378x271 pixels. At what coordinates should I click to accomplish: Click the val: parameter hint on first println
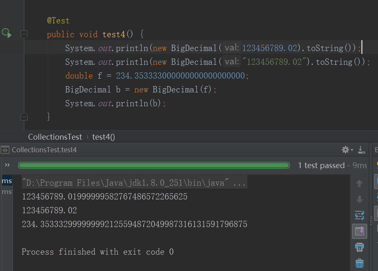pos(231,48)
